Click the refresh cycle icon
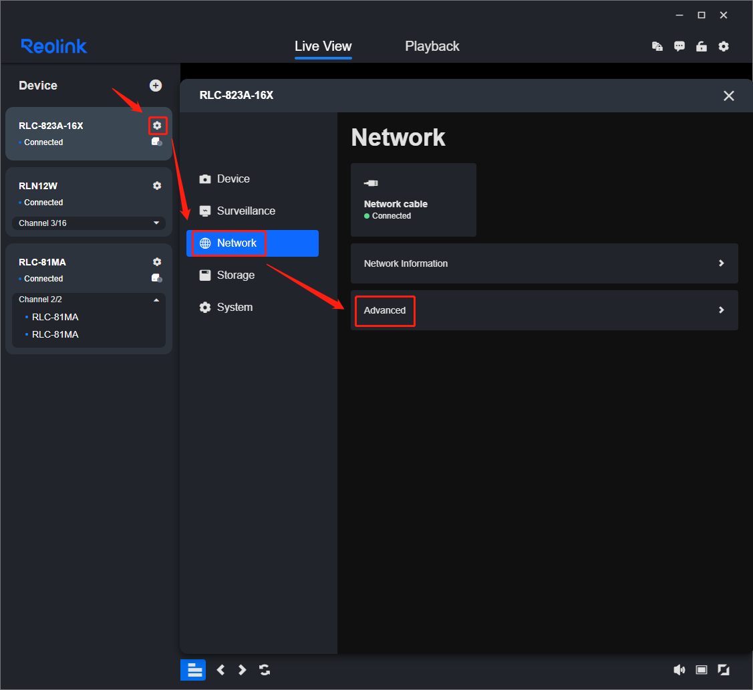This screenshot has width=753, height=690. coord(265,670)
